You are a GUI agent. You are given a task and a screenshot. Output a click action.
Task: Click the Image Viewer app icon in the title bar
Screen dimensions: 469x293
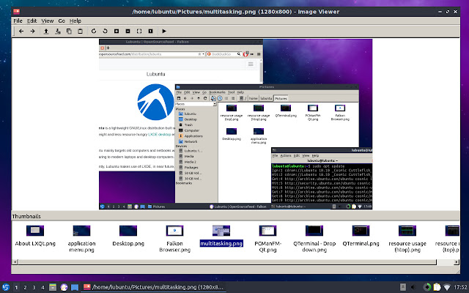point(16,12)
